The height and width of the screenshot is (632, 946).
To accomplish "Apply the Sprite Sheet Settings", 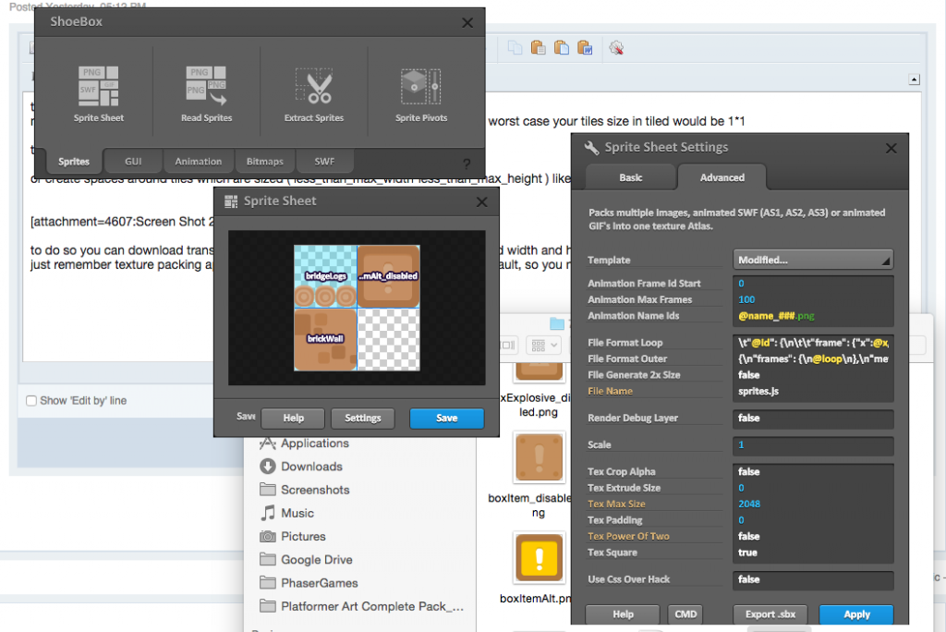I will (856, 614).
